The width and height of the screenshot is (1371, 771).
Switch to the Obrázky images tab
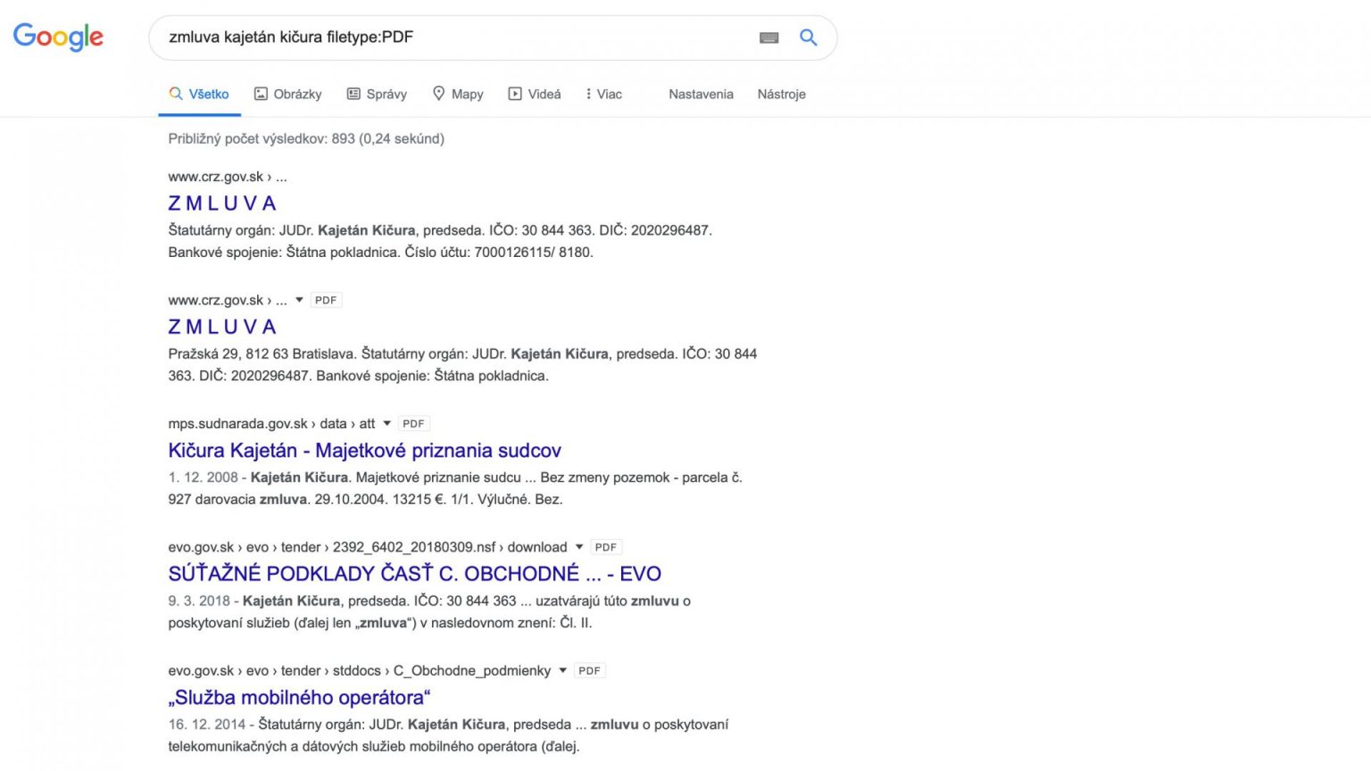click(x=287, y=94)
